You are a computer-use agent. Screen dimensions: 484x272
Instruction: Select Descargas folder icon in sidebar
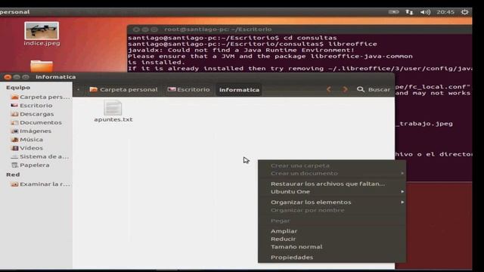click(14, 114)
